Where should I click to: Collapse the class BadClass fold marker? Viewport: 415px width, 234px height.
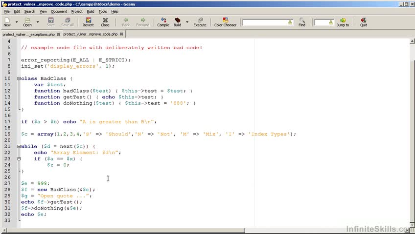pyautogui.click(x=19, y=78)
